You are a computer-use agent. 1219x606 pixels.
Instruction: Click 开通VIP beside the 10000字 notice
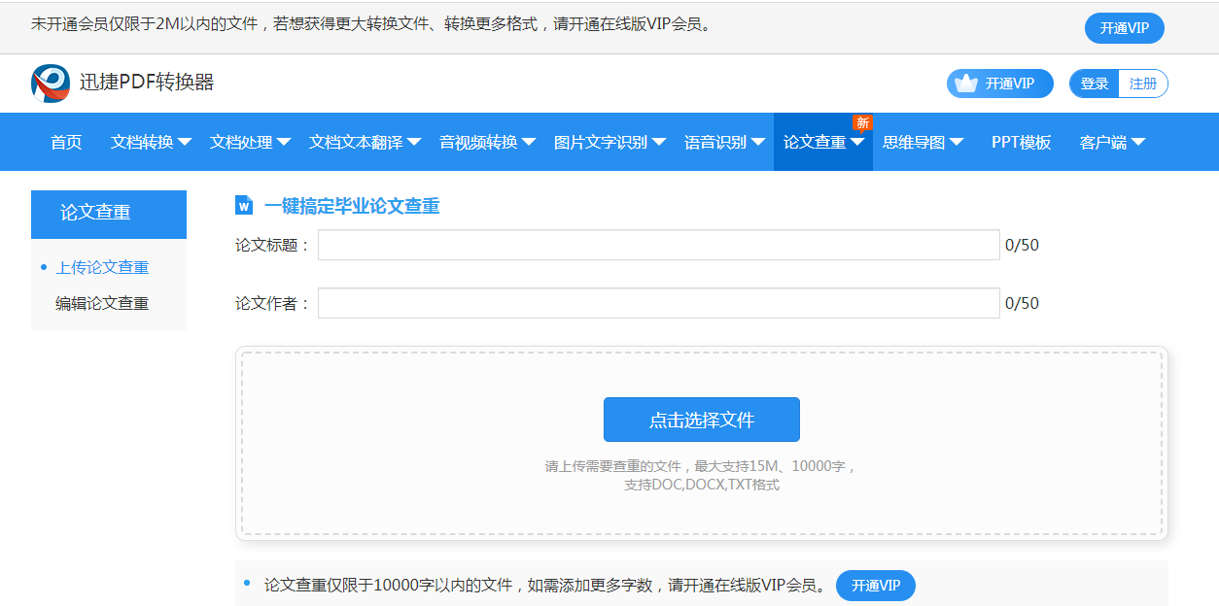876,586
